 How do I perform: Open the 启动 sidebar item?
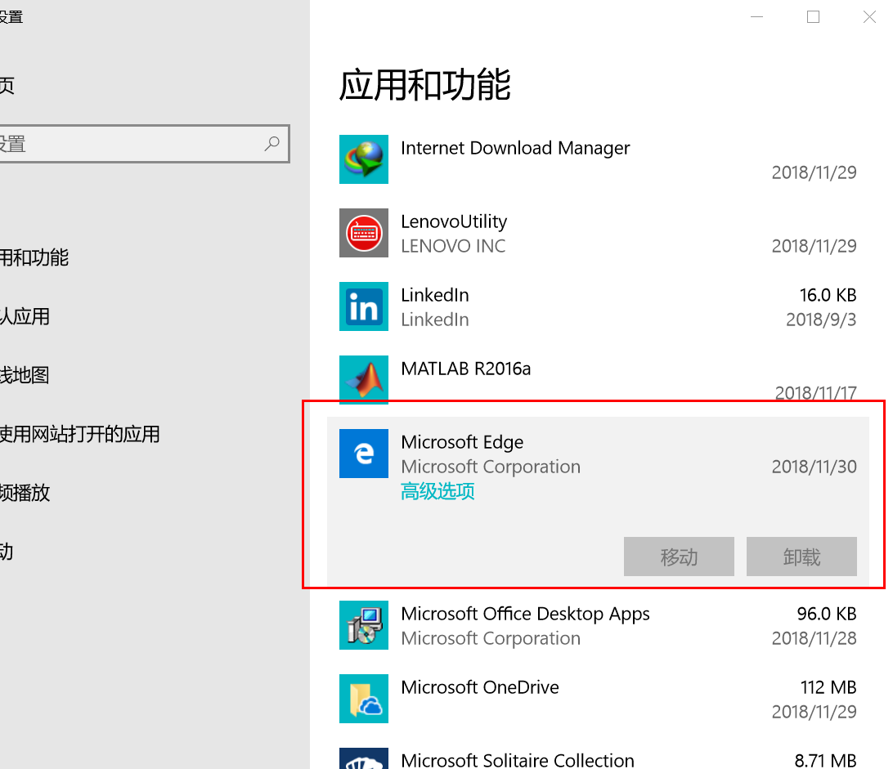click(x=7, y=552)
